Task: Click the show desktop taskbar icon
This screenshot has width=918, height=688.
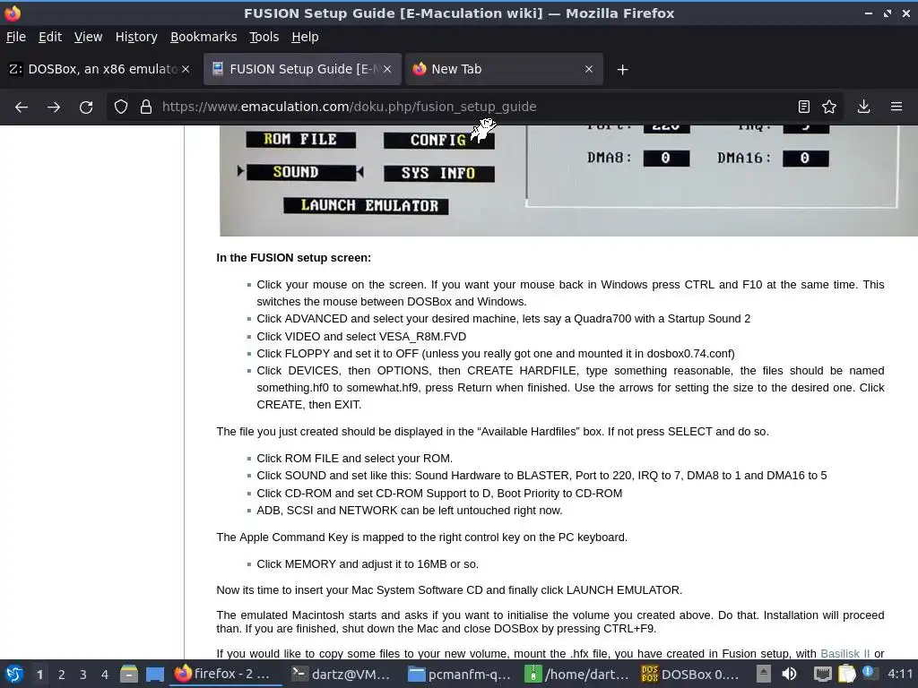Action: pos(154,675)
